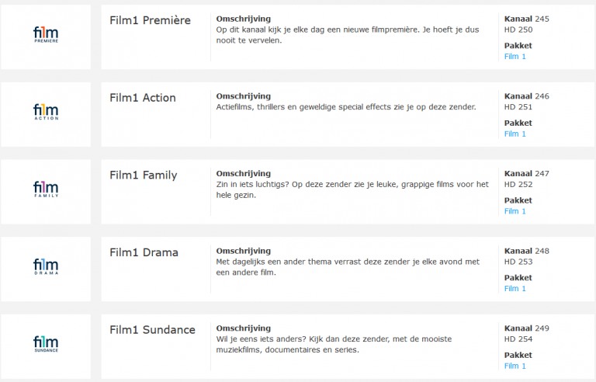
Task: Open the Film 1 package link under Family
Action: pyautogui.click(x=515, y=211)
